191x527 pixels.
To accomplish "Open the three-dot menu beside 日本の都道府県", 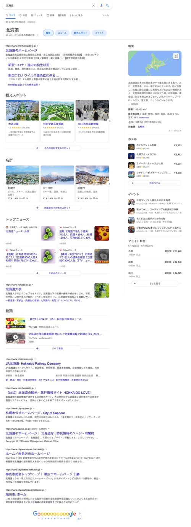I will (37, 35).
